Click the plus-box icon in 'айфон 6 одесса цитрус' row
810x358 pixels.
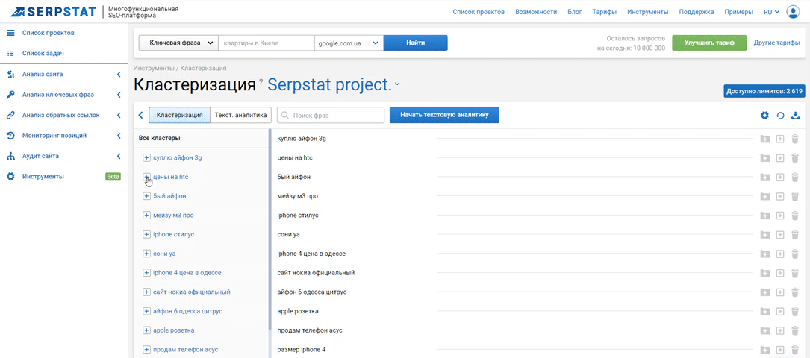pyautogui.click(x=781, y=292)
